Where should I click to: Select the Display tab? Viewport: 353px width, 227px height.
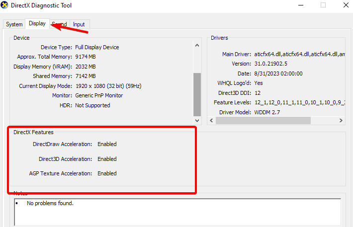[37, 23]
